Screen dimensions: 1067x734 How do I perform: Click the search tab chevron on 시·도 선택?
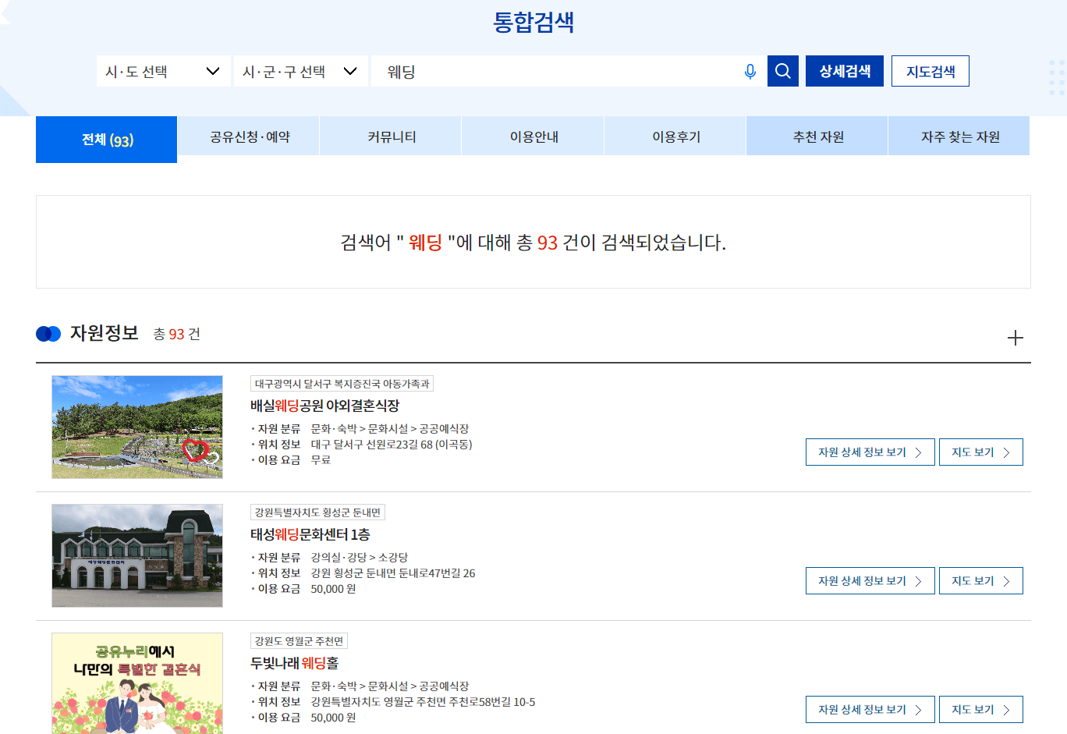click(212, 71)
